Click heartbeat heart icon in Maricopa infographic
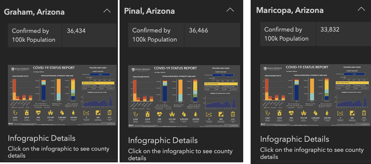This screenshot has width=371, height=164. click(291, 113)
